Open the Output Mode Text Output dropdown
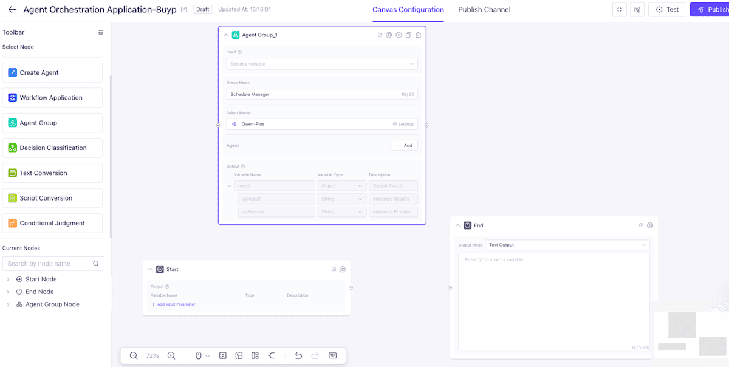729x367 pixels. 567,245
